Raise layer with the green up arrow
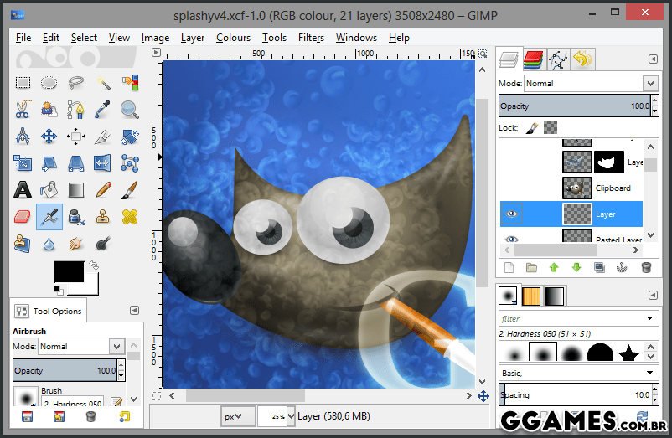Image resolution: width=672 pixels, height=438 pixels. (554, 268)
